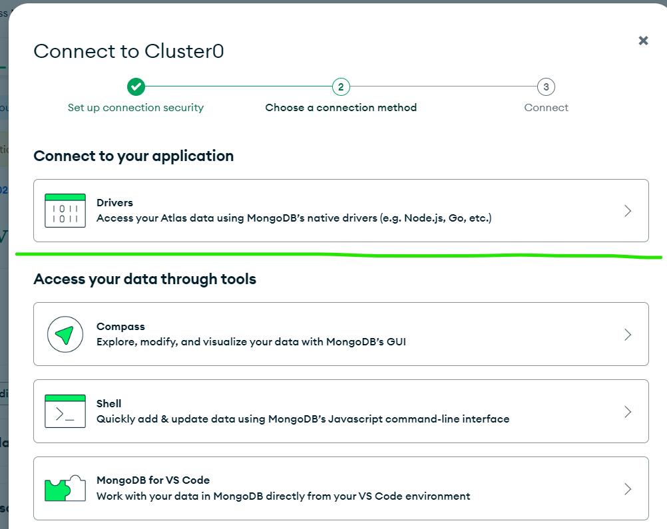Click the 'Access your data through tools' heading
The height and width of the screenshot is (529, 667).
coord(144,279)
